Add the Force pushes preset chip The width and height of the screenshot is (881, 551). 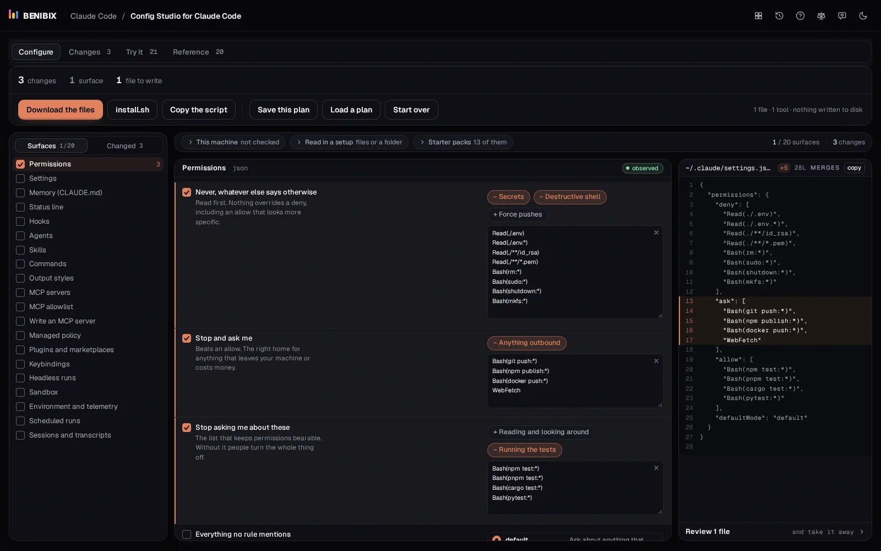518,214
